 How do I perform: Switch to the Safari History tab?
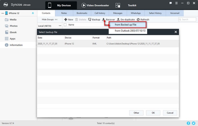coord(155,13)
